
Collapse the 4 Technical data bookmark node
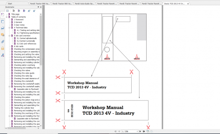click(x=10, y=28)
